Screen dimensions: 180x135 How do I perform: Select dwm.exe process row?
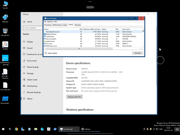tap(93, 43)
